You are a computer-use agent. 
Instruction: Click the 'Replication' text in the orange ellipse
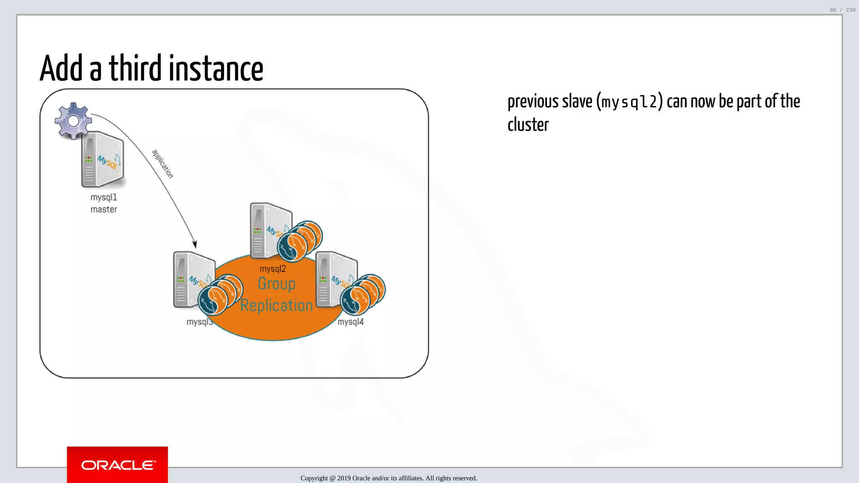pyautogui.click(x=277, y=306)
